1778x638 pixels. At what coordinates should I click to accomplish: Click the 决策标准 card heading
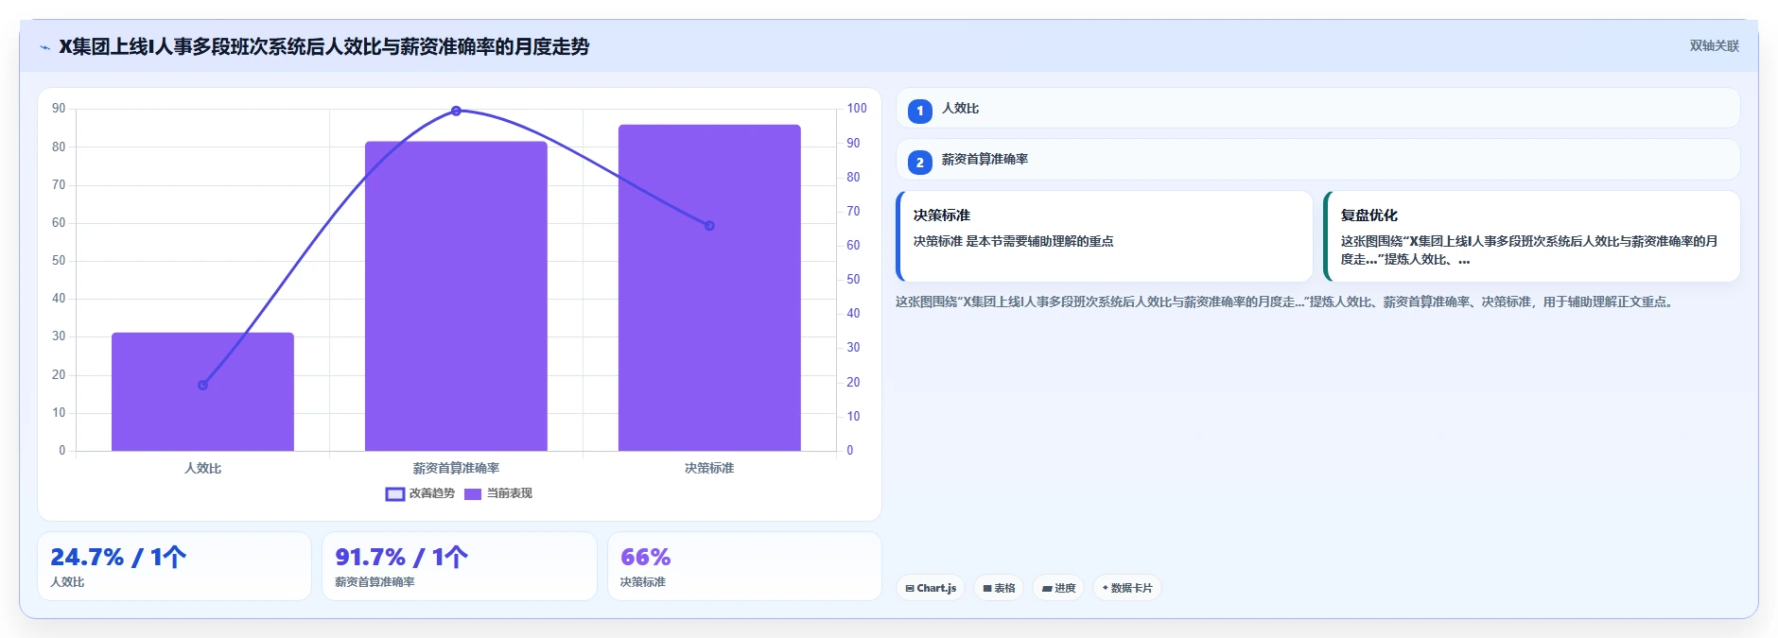(942, 216)
